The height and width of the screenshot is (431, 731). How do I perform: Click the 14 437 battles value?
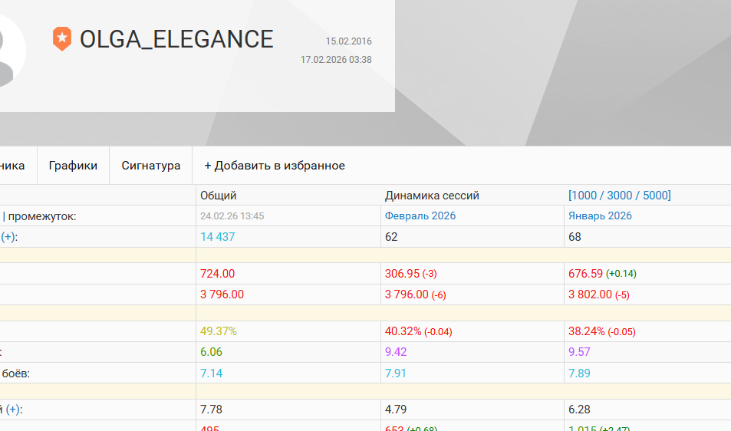(218, 237)
